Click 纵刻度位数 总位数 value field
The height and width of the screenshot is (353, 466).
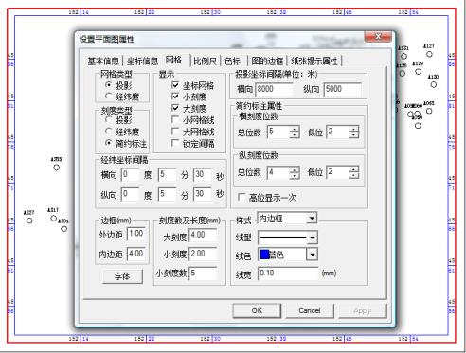[x=278, y=172]
